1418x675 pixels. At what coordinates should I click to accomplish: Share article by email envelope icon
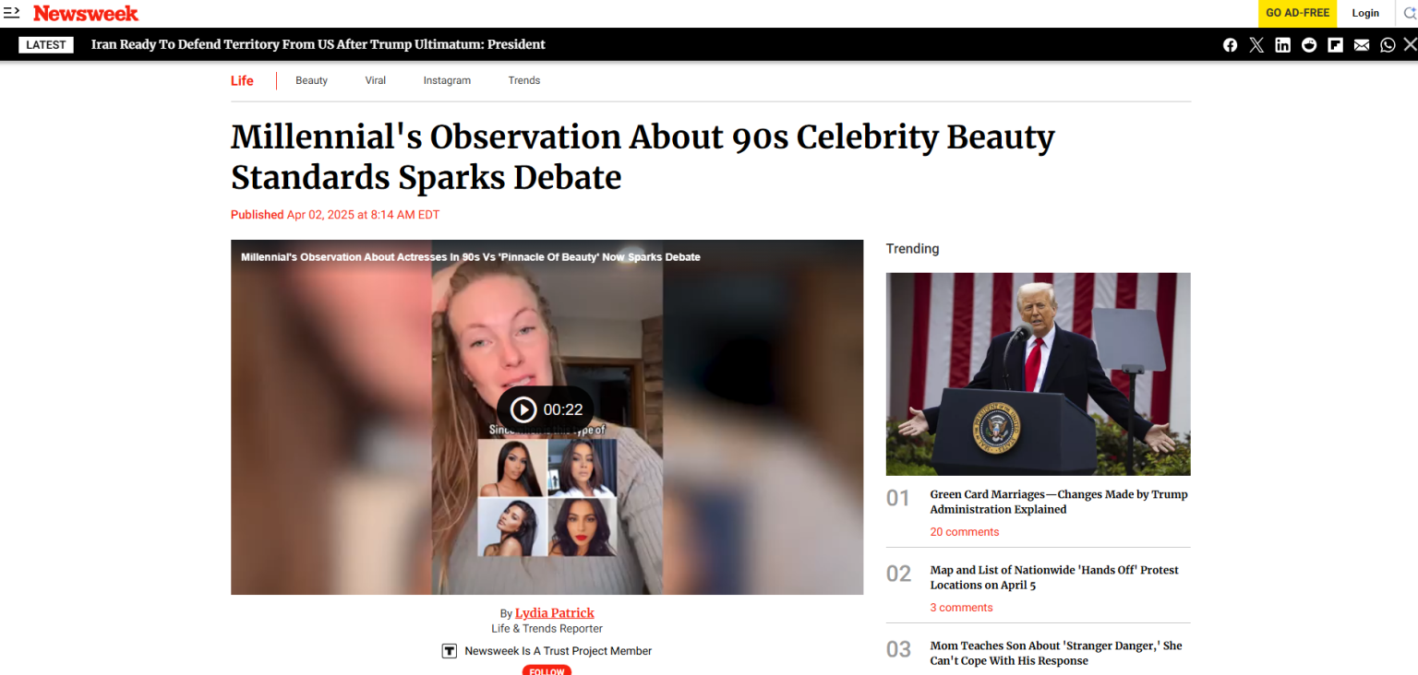click(x=1362, y=45)
